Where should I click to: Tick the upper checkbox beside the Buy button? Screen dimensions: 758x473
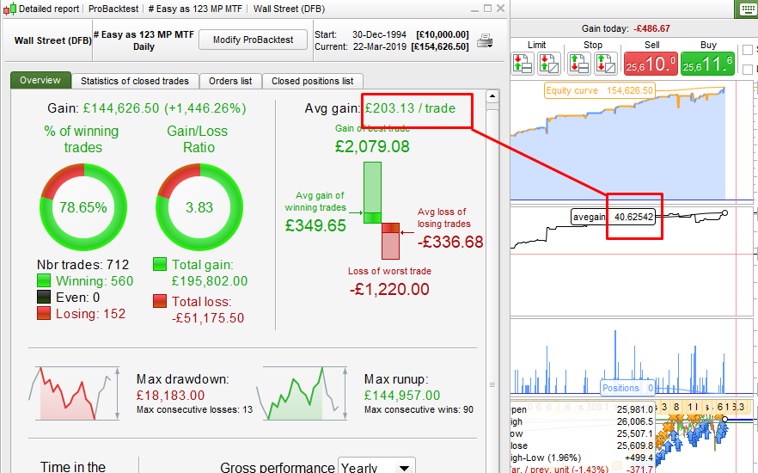point(748,50)
